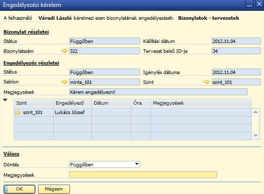Viewport: 264px width, 194px height.
Task: Click the Szint field szint_101
Action: click(236, 82)
